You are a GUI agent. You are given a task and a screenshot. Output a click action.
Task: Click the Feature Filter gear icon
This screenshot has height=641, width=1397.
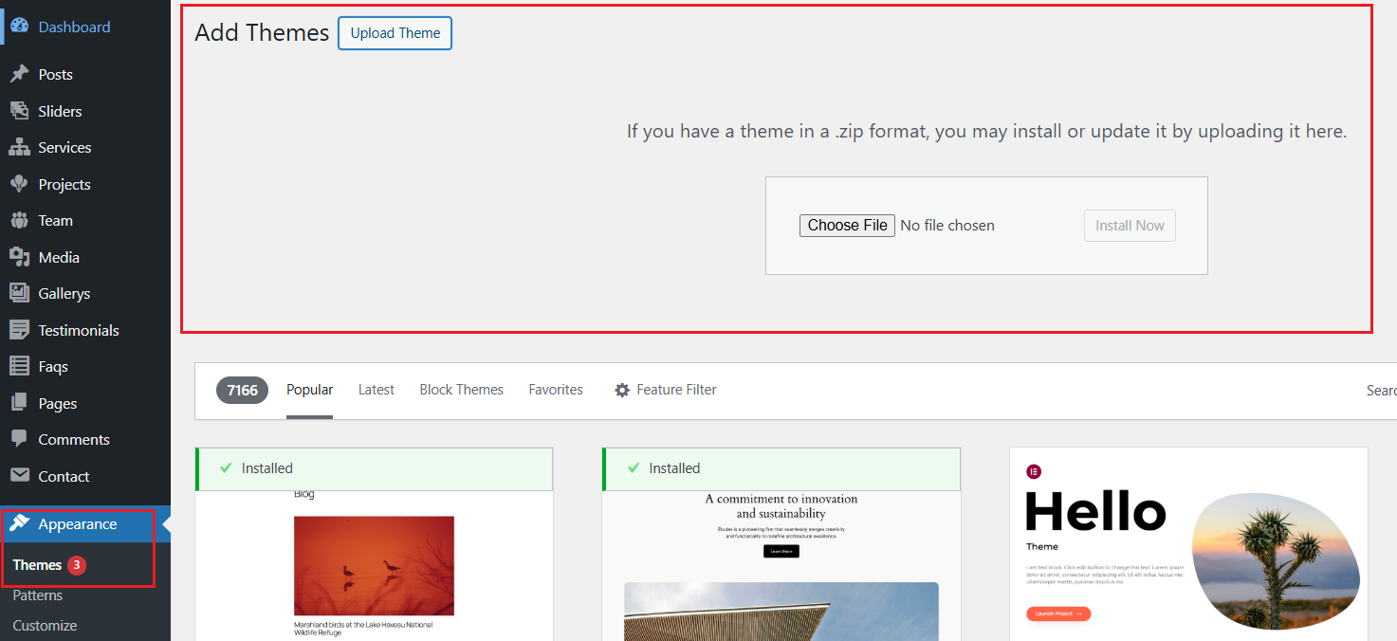622,390
